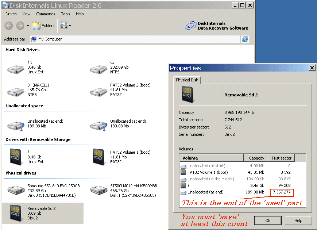Click the Hard Disk Drives section header

[x=23, y=50]
